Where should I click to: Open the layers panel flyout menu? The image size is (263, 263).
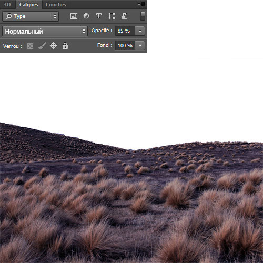[141, 4]
